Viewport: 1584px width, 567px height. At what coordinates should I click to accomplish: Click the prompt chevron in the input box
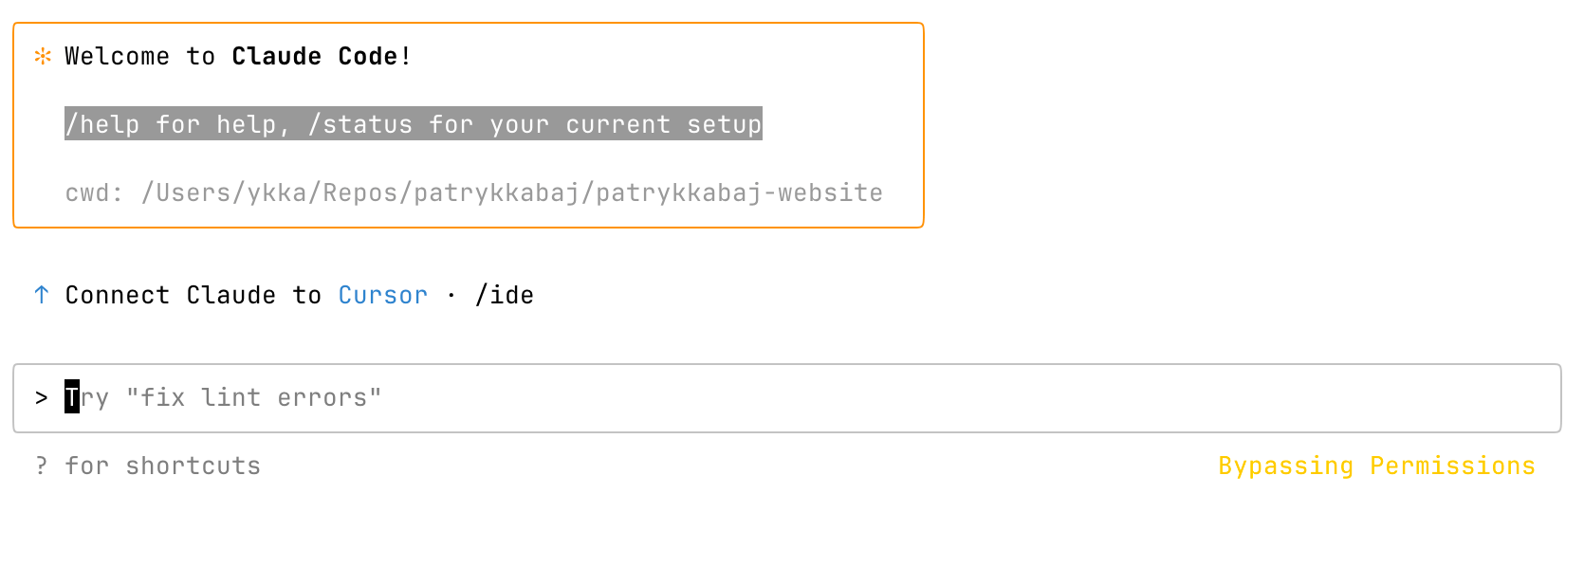tap(40, 397)
